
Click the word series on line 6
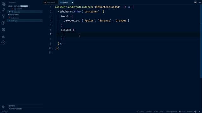pyautogui.click(x=65, y=30)
